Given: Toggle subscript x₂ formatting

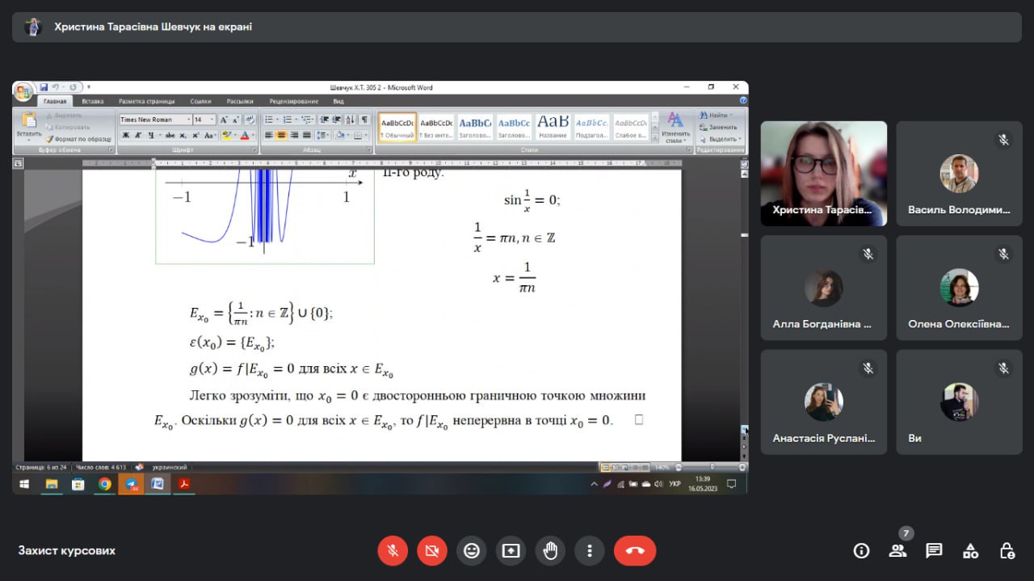Looking at the screenshot, I should [183, 135].
